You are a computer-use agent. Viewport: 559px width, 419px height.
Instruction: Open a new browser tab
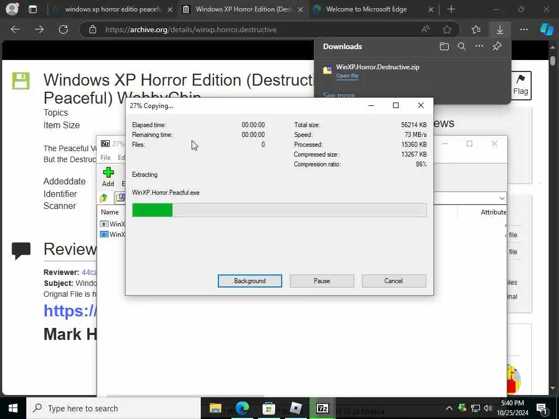451,9
